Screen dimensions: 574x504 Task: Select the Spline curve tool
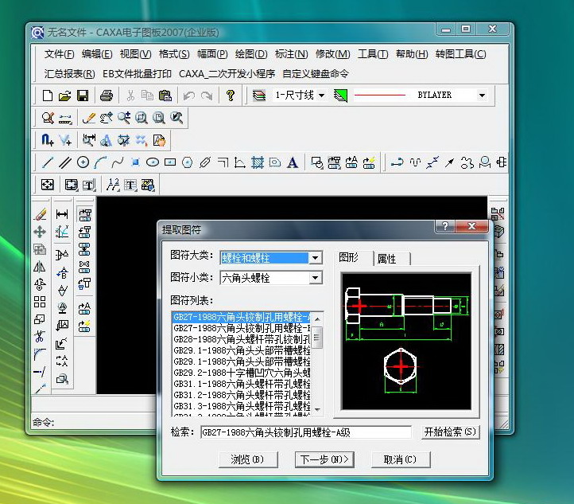tap(118, 162)
